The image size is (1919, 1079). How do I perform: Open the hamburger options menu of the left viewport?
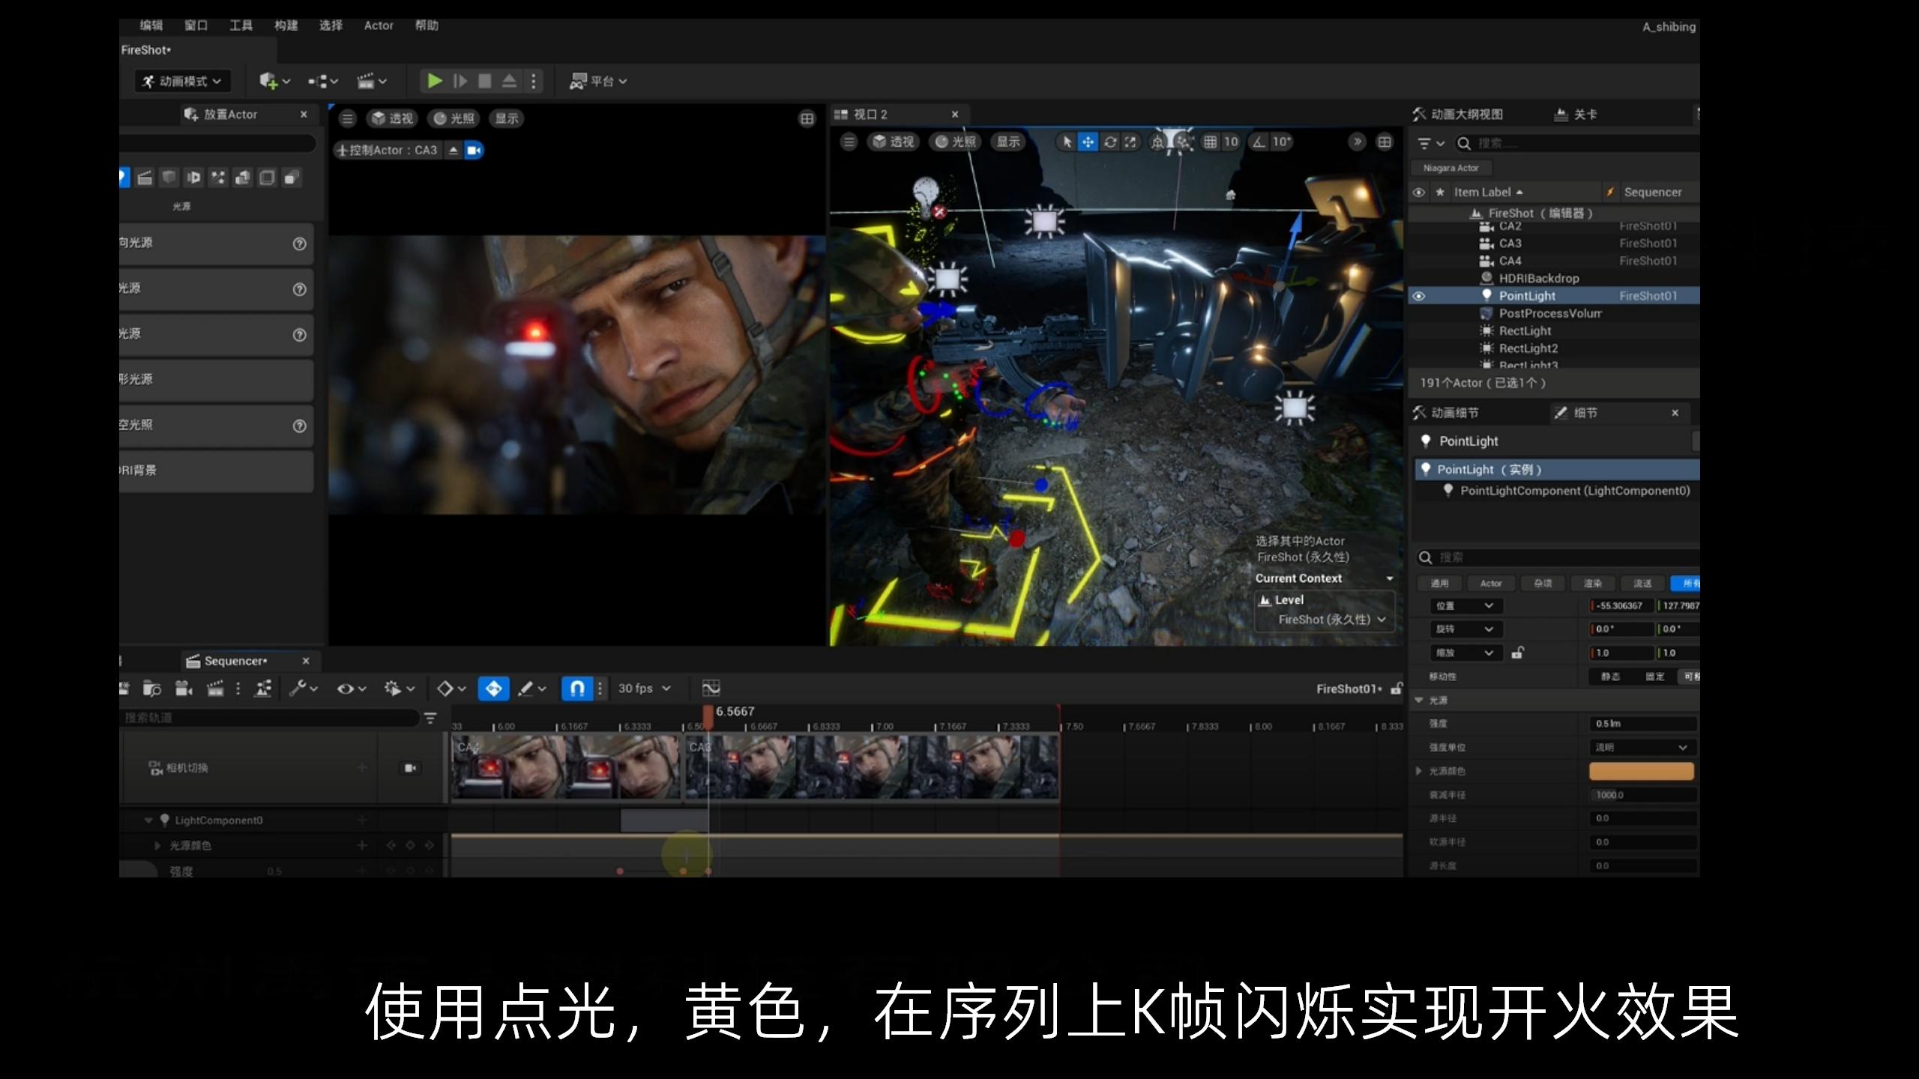coord(347,118)
